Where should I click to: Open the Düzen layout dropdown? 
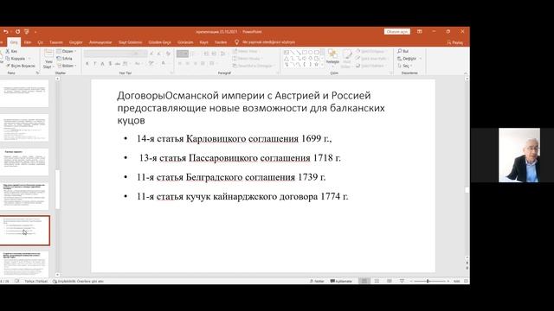click(x=67, y=52)
